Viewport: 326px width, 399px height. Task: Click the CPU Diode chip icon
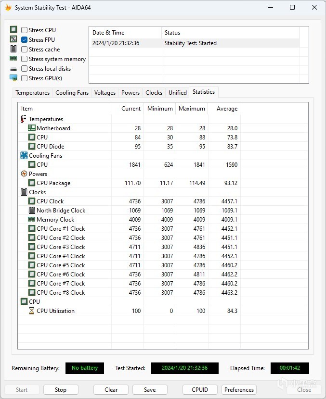pyautogui.click(x=32, y=146)
